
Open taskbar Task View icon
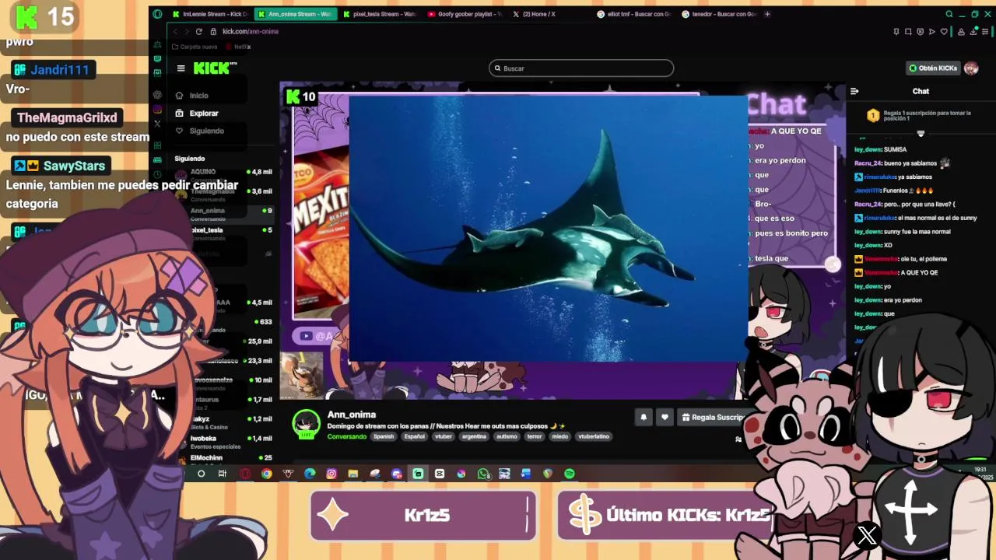pos(223,474)
